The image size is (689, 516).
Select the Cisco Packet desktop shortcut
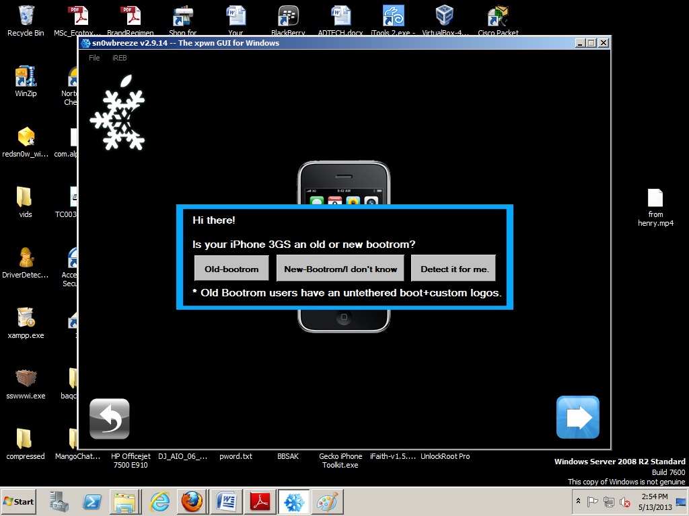click(x=498, y=21)
